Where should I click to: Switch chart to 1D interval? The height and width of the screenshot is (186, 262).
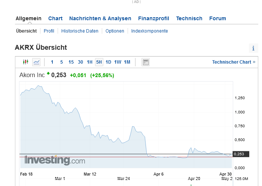[108, 62]
